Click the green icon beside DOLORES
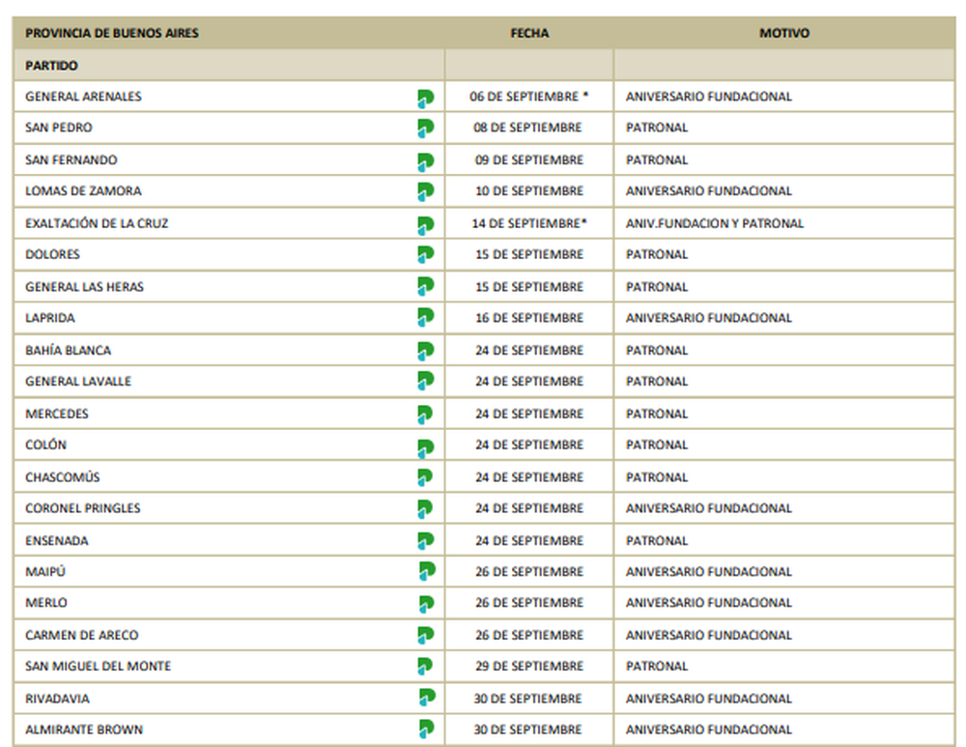This screenshot has height=747, width=966. tap(425, 255)
